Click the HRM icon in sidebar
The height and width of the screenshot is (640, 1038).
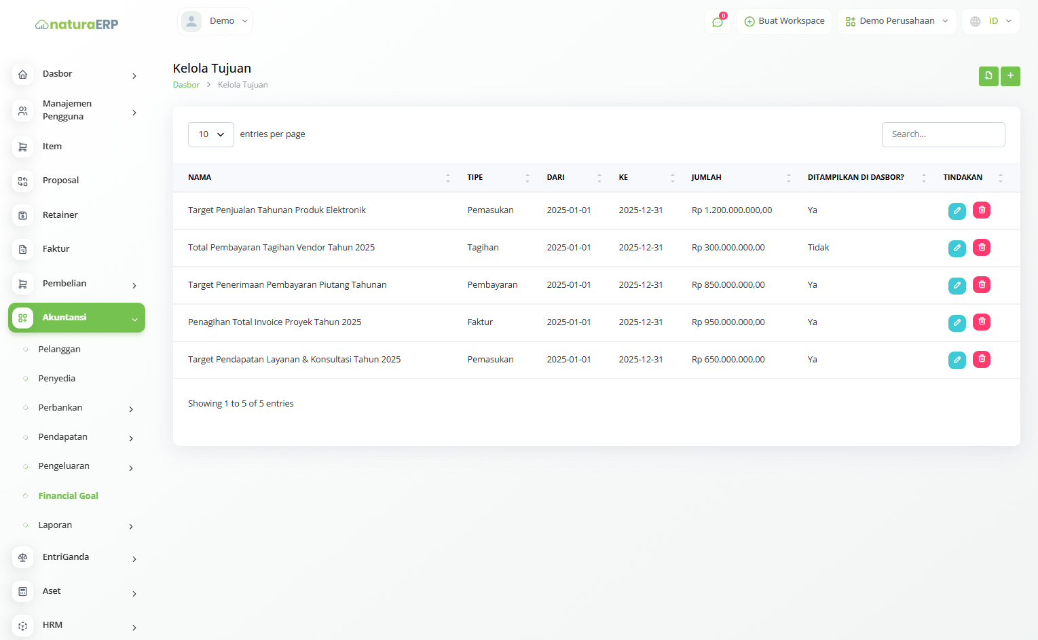coord(22,626)
